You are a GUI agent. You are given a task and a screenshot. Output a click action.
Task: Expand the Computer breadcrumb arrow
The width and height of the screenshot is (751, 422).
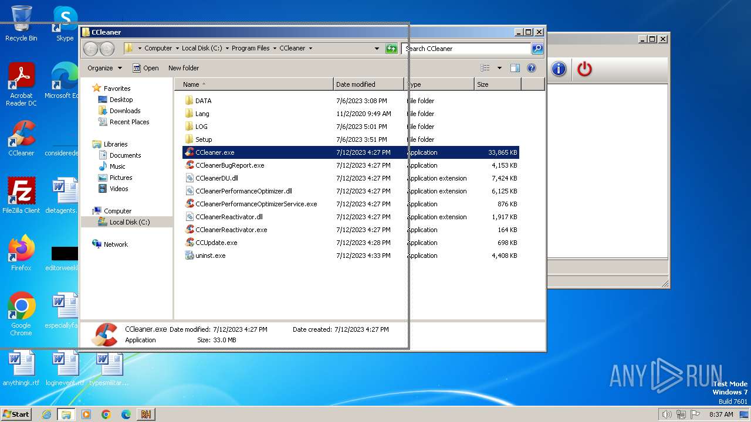pos(177,49)
